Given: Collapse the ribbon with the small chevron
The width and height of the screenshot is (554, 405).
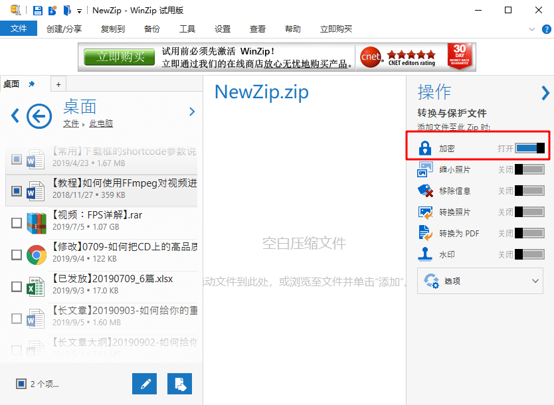Looking at the screenshot, I should (531, 29).
